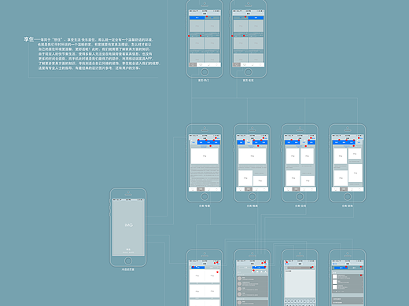
Task: Tap the blue top-right link in the third middle-row phone
Action: click(x=313, y=138)
